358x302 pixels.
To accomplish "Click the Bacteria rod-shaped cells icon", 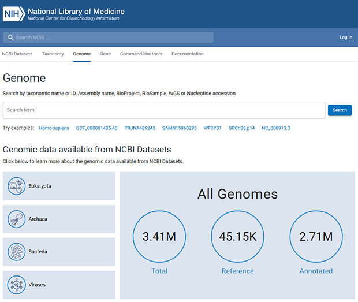I will 16,252.
